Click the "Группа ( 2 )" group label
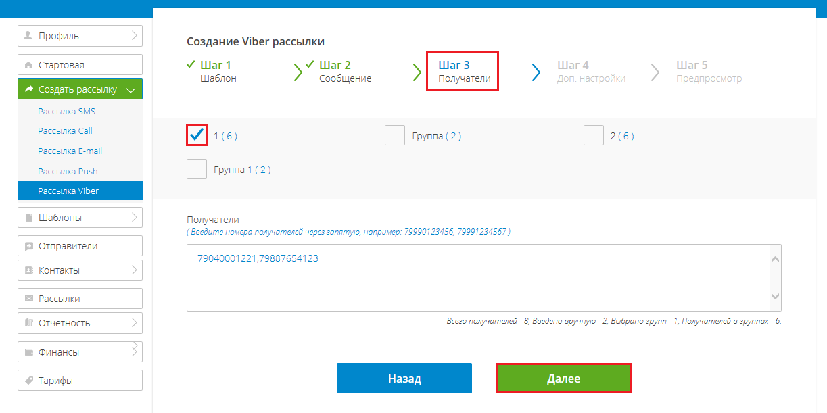 [437, 136]
